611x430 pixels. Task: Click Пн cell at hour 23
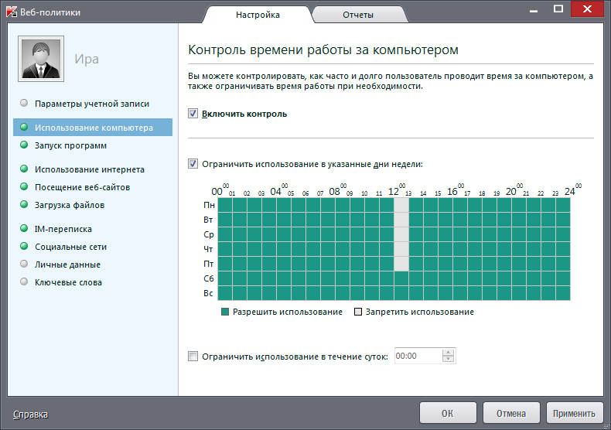pos(563,205)
